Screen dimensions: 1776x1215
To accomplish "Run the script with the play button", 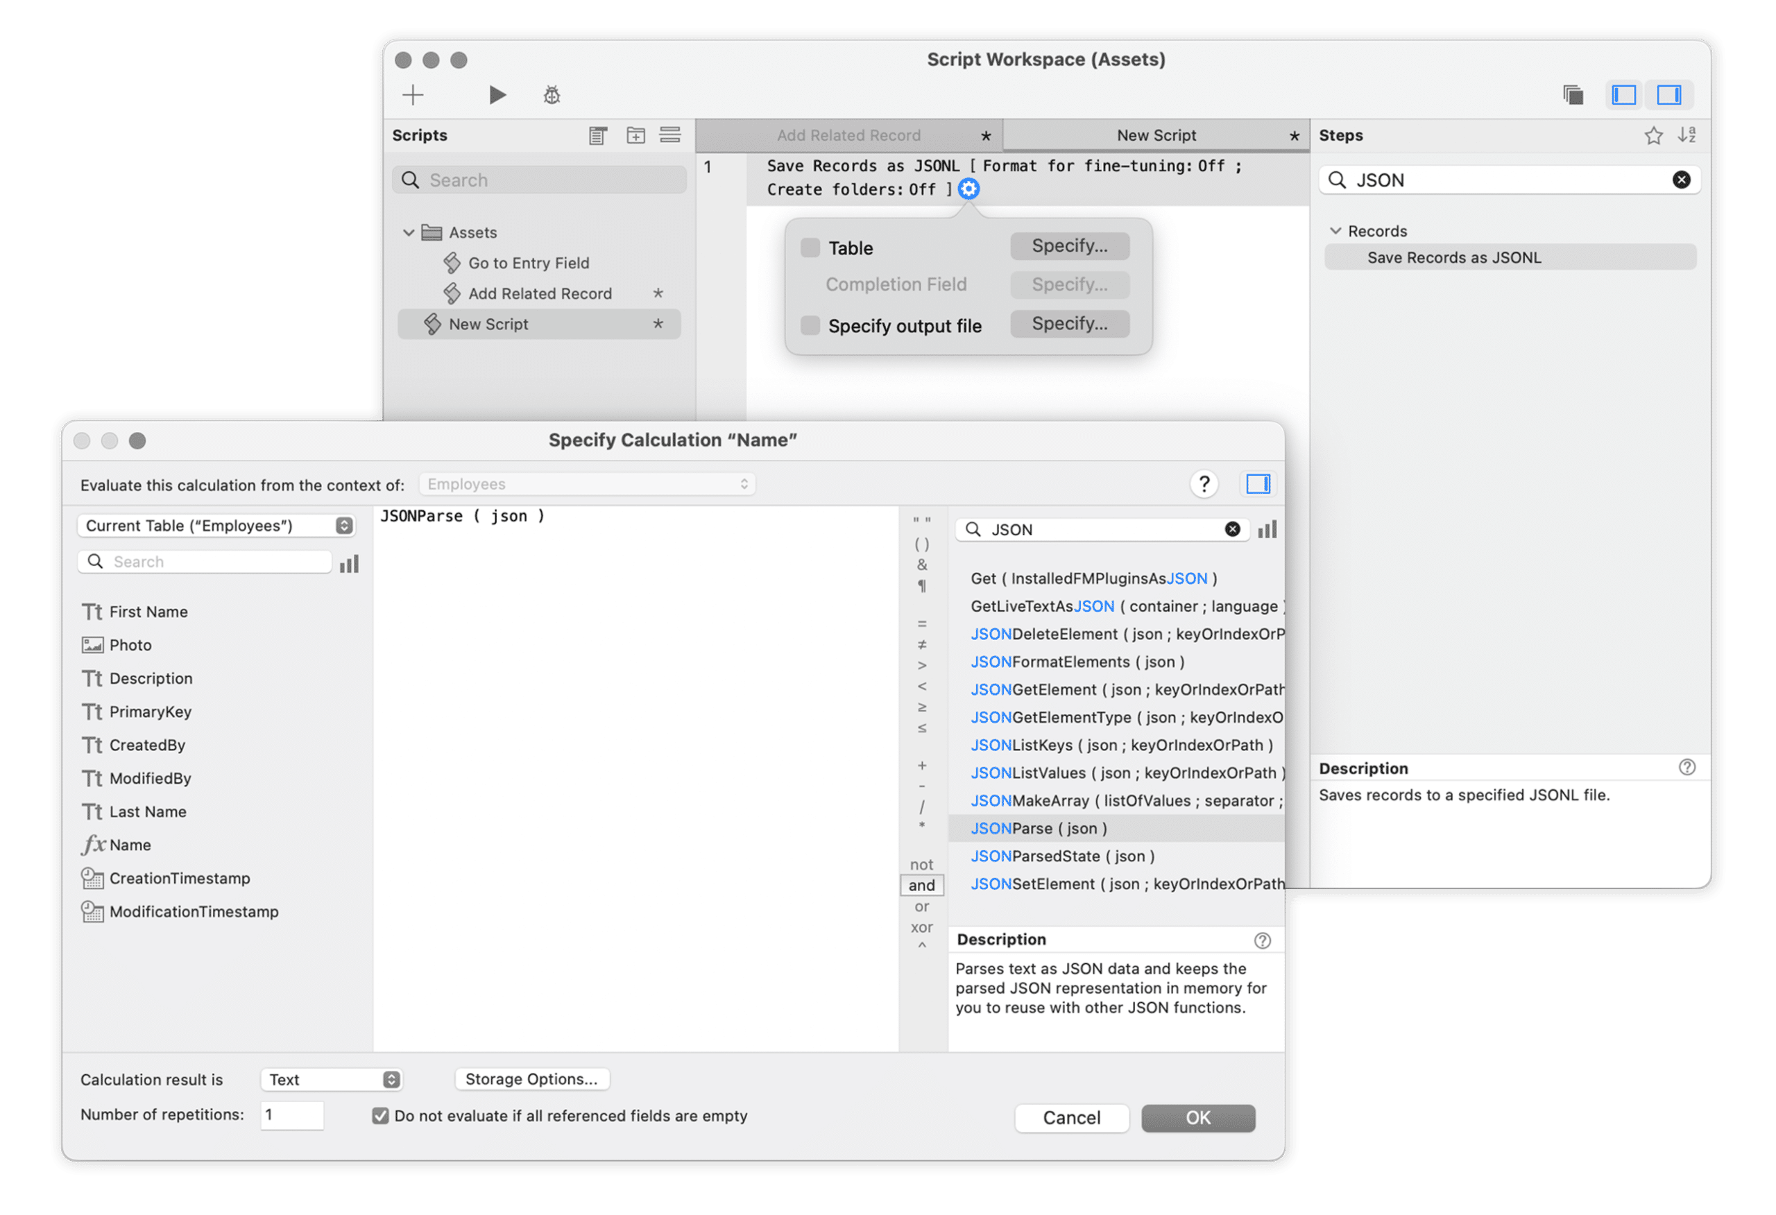I will 497,95.
